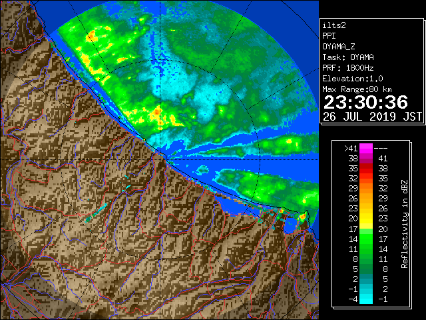The width and height of the screenshot is (426, 320).
Task: Click the 'OYAMA_Z' product name text
Action: point(339,47)
